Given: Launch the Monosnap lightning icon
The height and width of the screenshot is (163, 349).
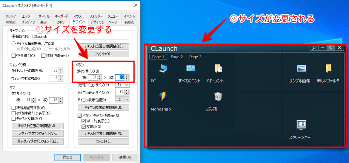Looking at the screenshot, I should point(163,97).
